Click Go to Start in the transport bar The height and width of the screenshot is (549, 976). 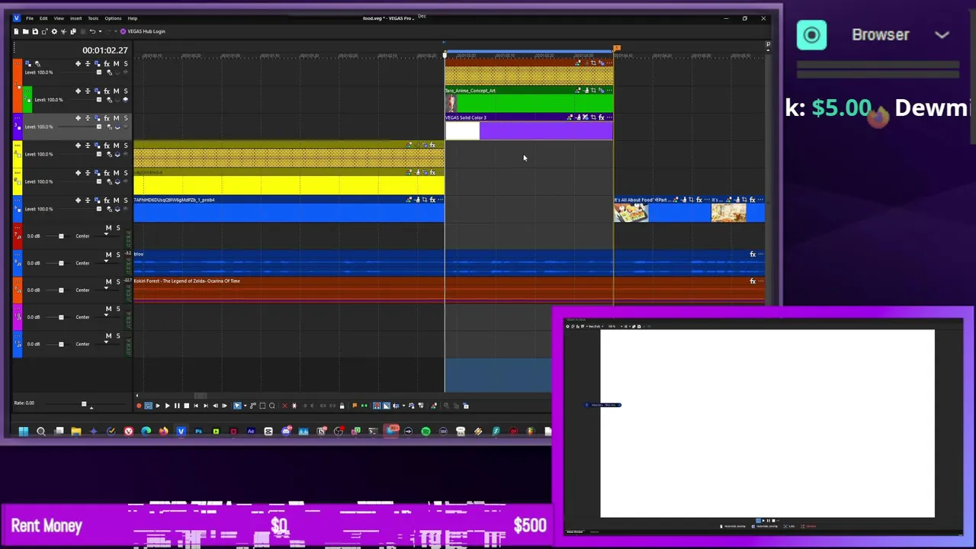point(196,406)
